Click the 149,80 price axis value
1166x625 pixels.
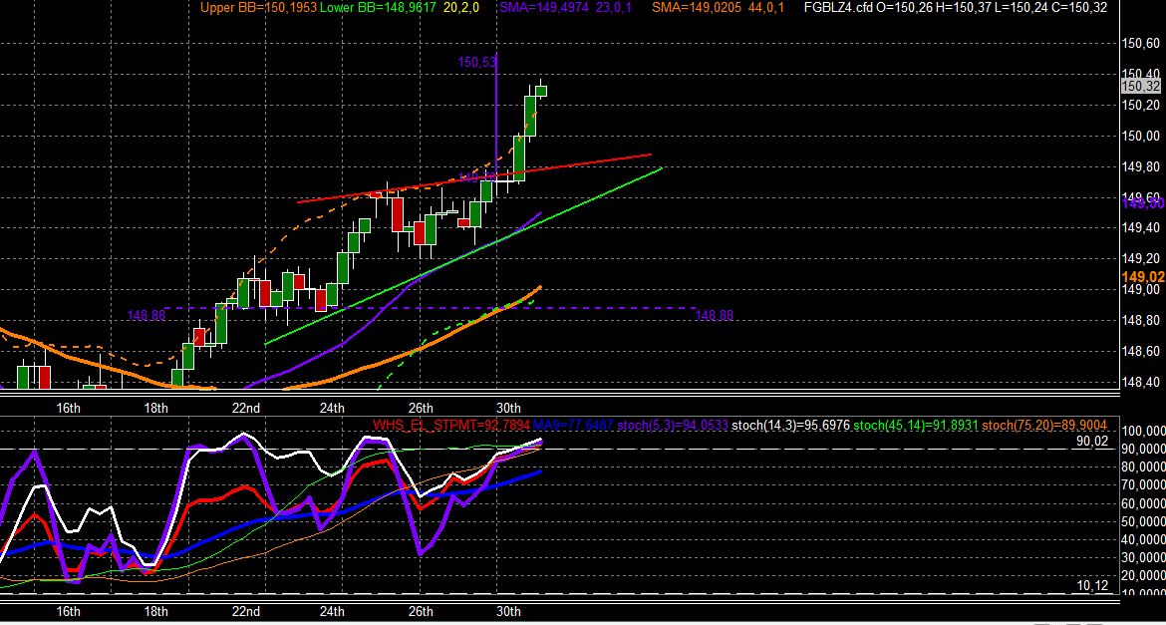(x=1141, y=166)
